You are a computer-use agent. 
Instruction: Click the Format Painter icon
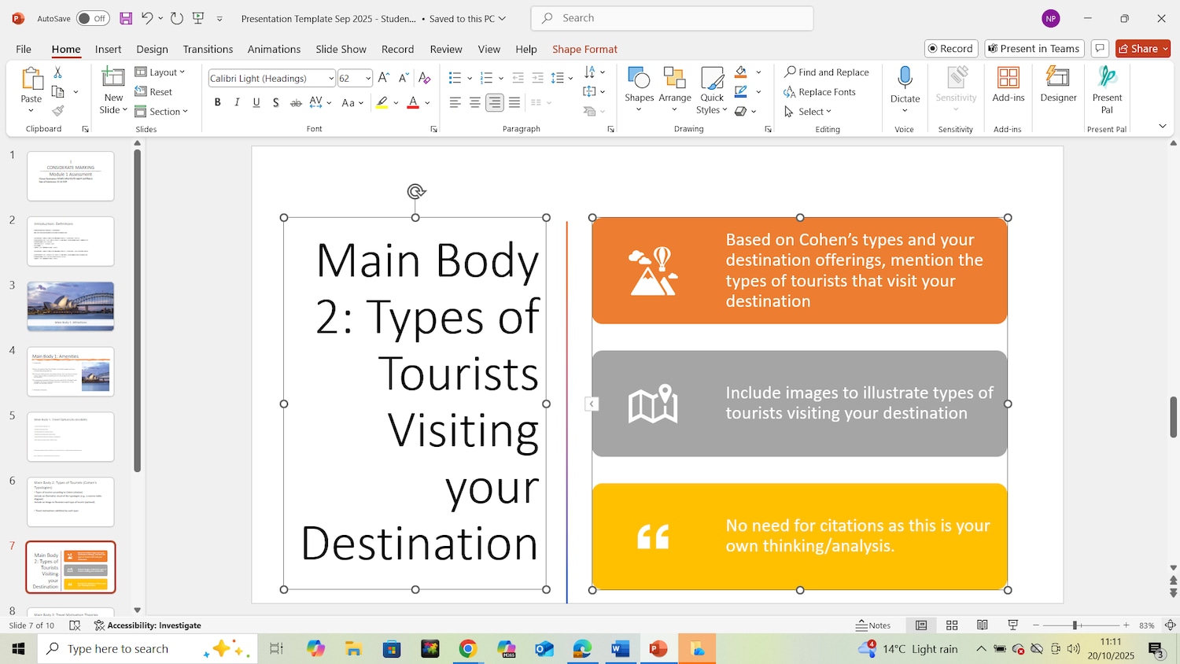coord(57,111)
